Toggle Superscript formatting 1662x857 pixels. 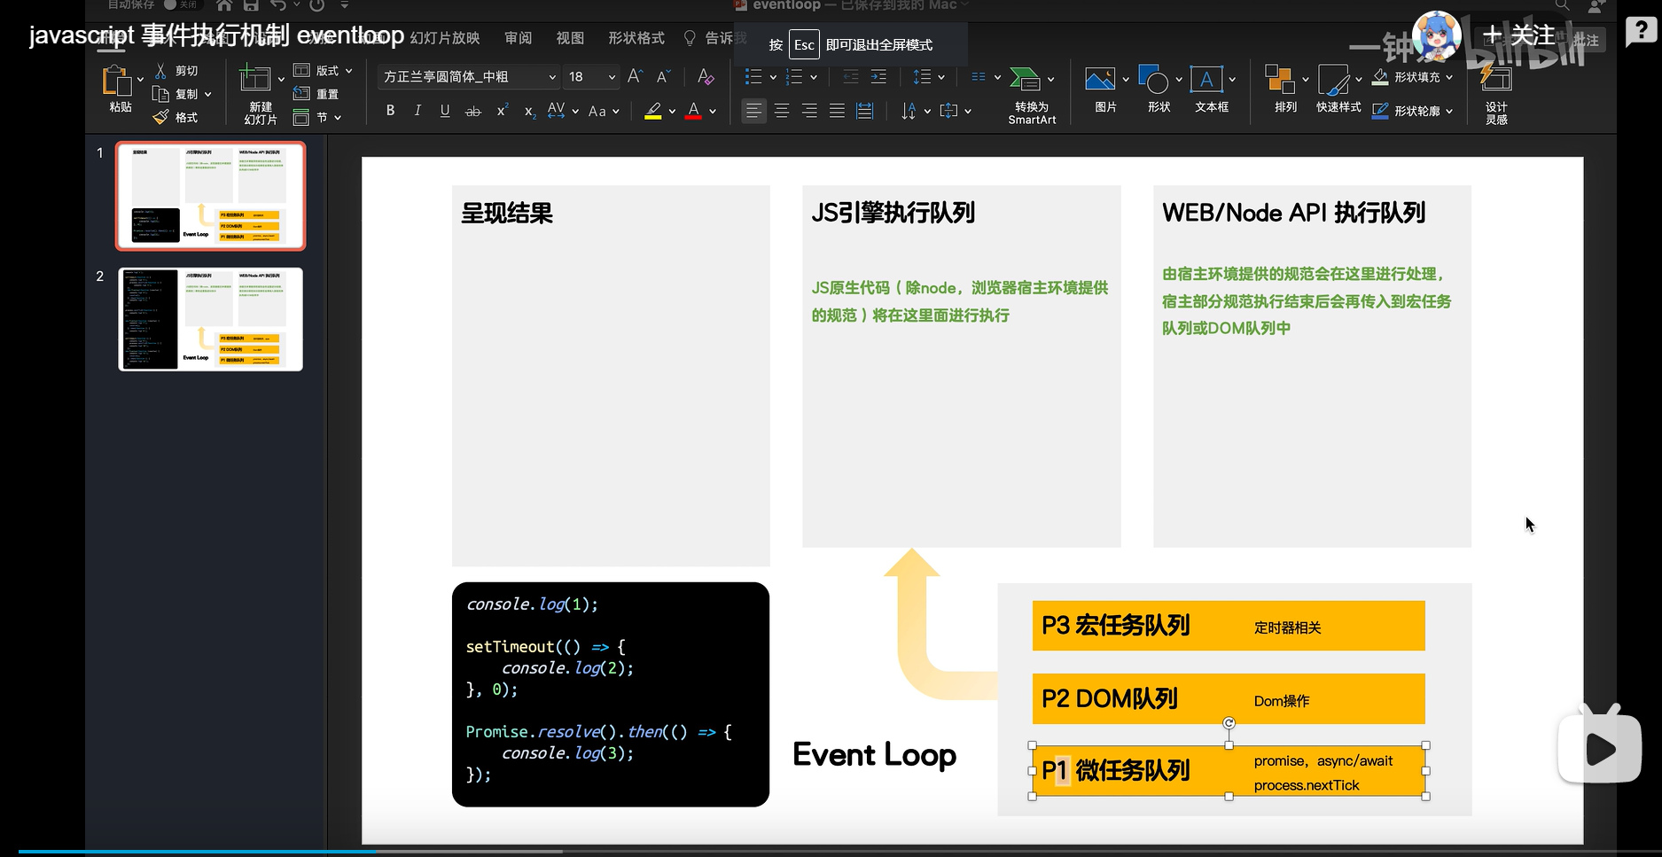click(x=502, y=110)
